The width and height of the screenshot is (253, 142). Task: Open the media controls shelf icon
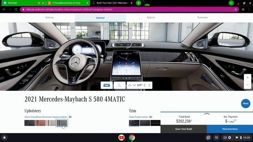click(216, 138)
